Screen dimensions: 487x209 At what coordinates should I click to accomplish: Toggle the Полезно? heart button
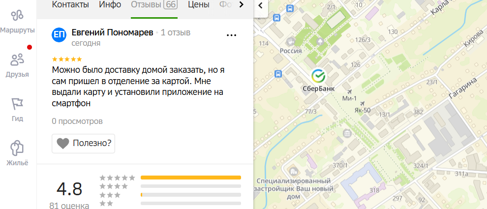83,144
